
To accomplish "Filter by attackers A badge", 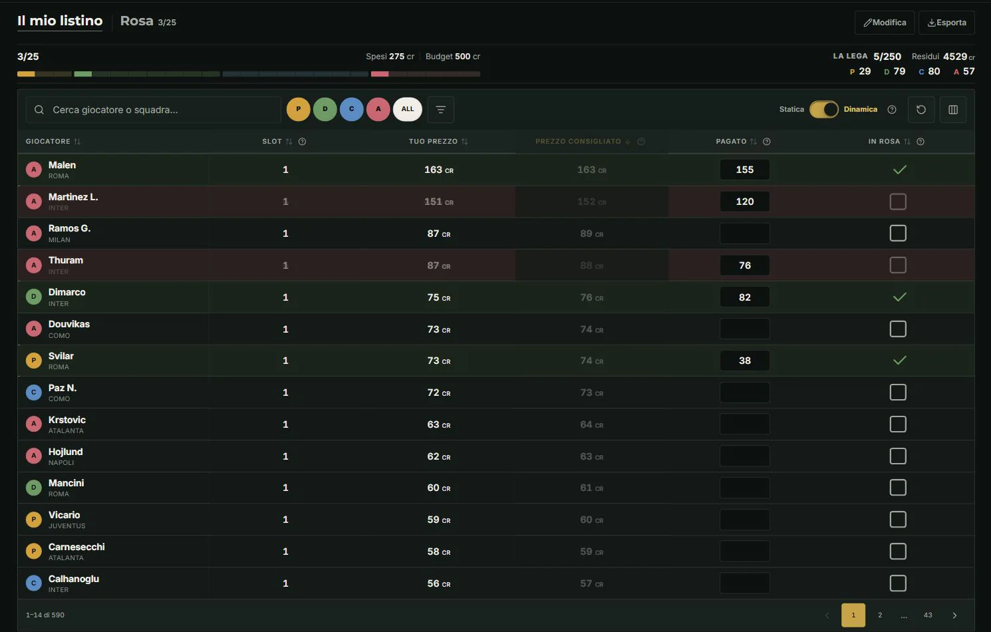I will (x=378, y=109).
